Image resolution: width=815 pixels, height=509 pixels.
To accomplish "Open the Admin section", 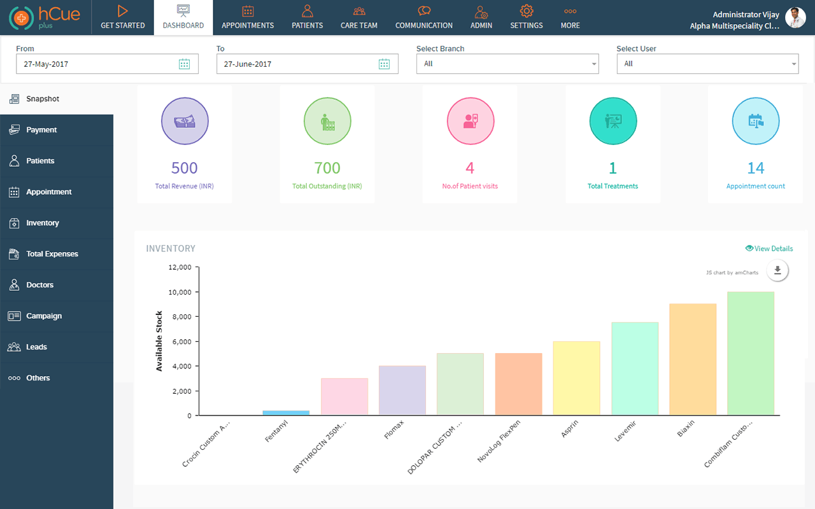I will coord(481,17).
